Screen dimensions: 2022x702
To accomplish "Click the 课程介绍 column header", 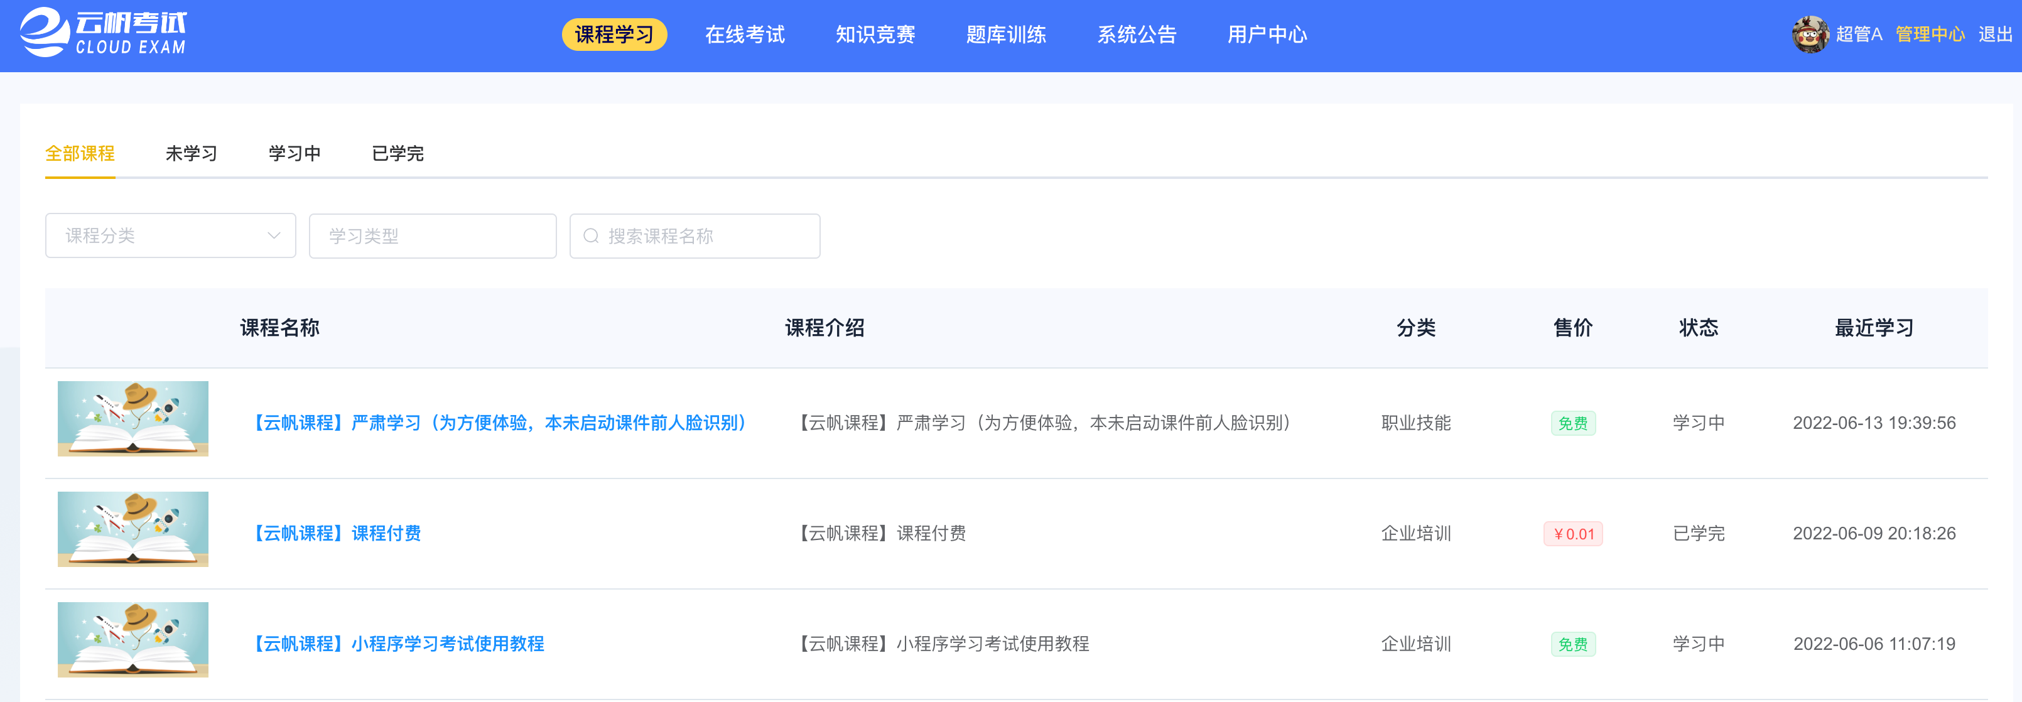I will 824,327.
